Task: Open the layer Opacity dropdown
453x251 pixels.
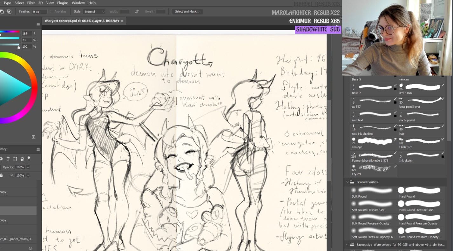Action: click(x=28, y=167)
